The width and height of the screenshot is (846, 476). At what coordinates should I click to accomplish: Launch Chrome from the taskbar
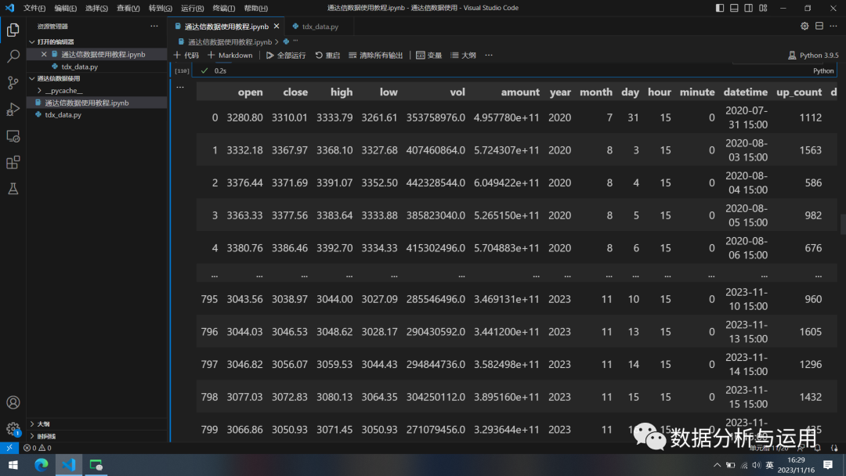41,465
